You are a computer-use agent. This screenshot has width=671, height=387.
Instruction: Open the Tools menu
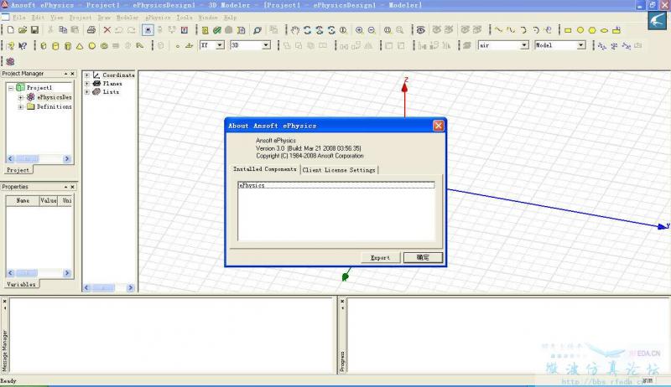tap(184, 18)
